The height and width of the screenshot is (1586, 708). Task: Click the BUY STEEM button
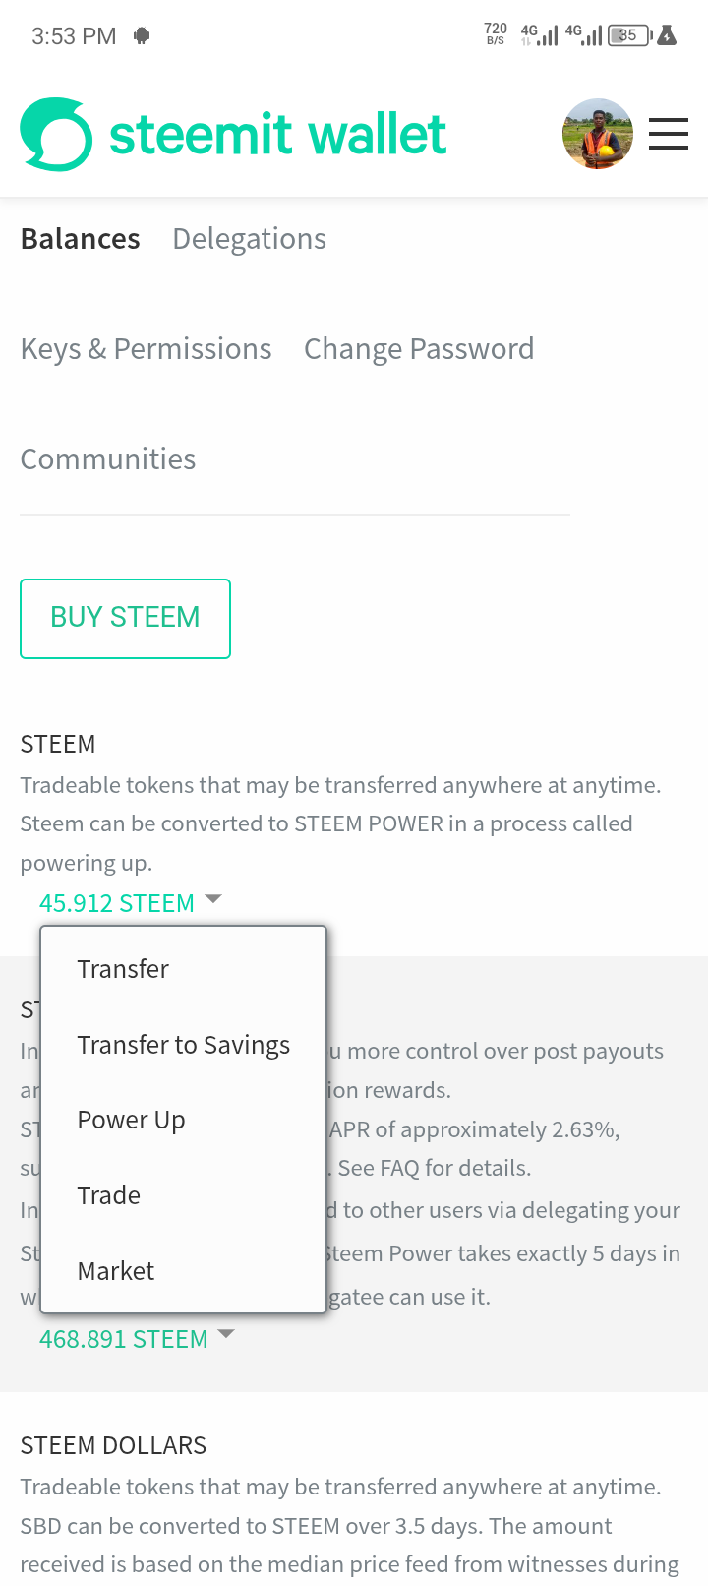(x=125, y=618)
